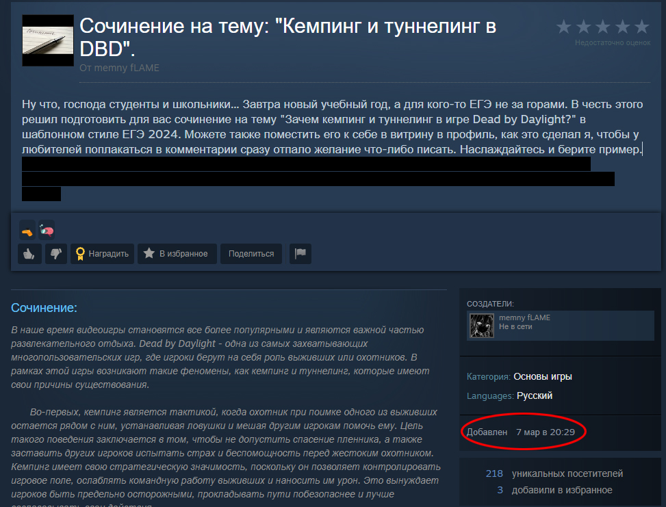666x507 pixels.
Task: Open author link memny fLAME under title
Action: pos(127,68)
